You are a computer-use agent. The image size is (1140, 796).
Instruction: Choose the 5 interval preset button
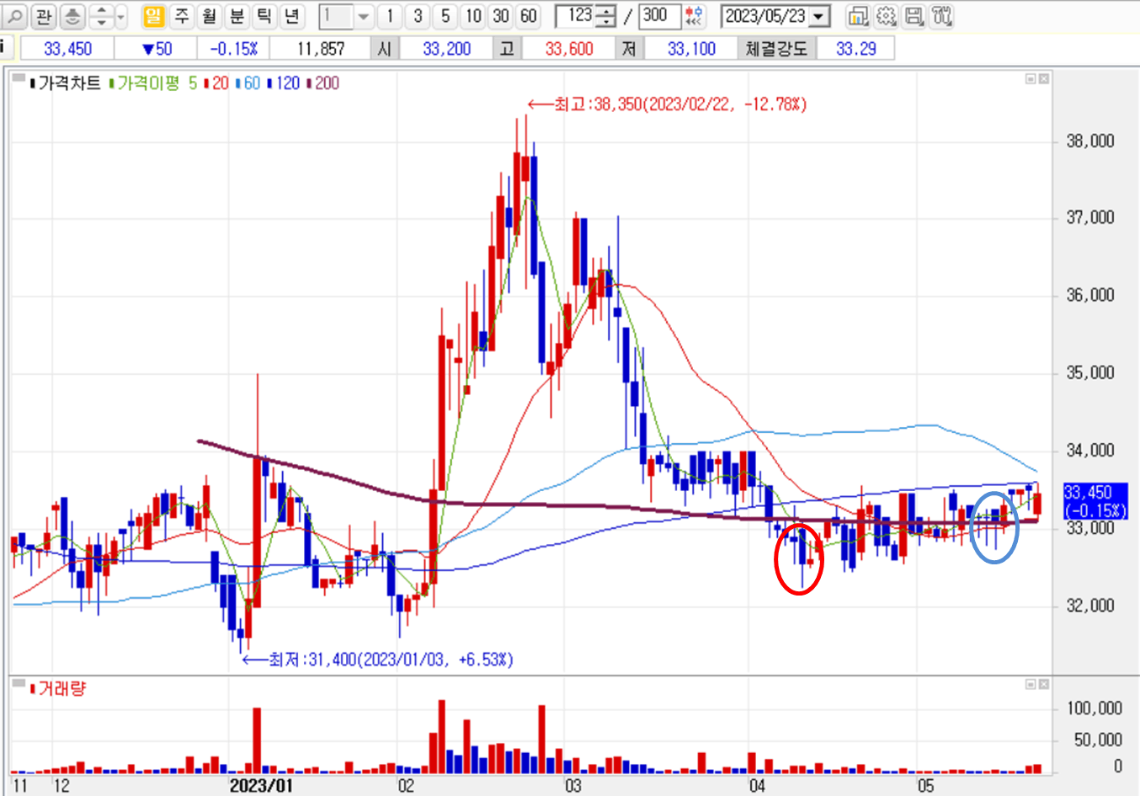pyautogui.click(x=445, y=16)
